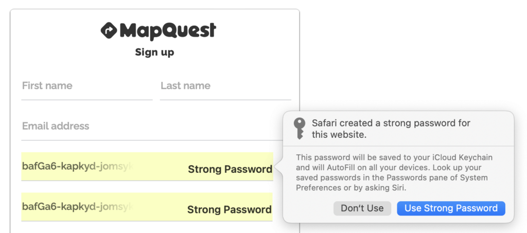Click generated password text in first password field
The image size is (527, 233).
[x=77, y=166]
